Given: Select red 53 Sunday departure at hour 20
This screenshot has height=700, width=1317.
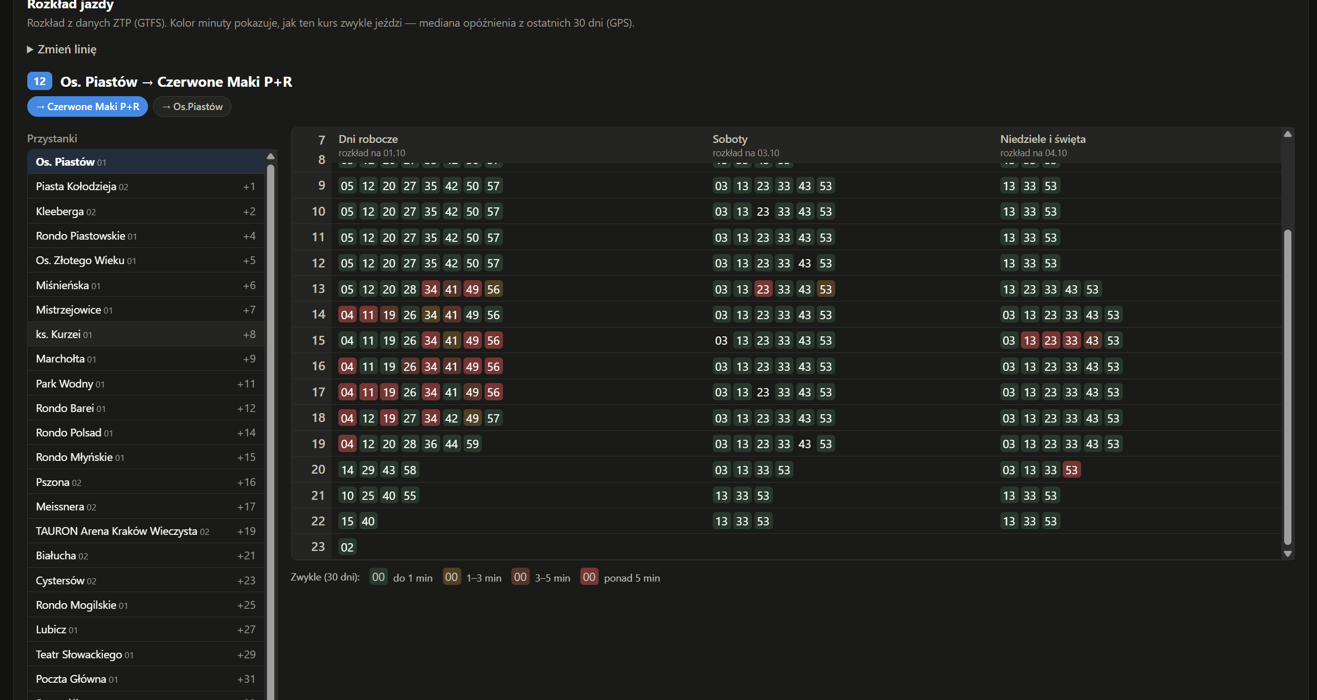Looking at the screenshot, I should 1072,470.
